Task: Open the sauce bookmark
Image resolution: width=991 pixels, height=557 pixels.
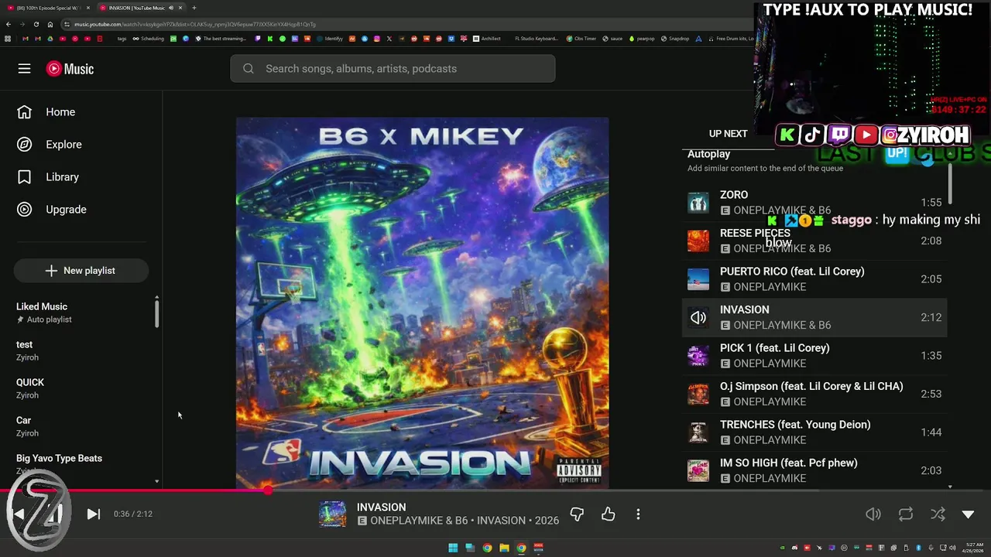Action: click(612, 39)
